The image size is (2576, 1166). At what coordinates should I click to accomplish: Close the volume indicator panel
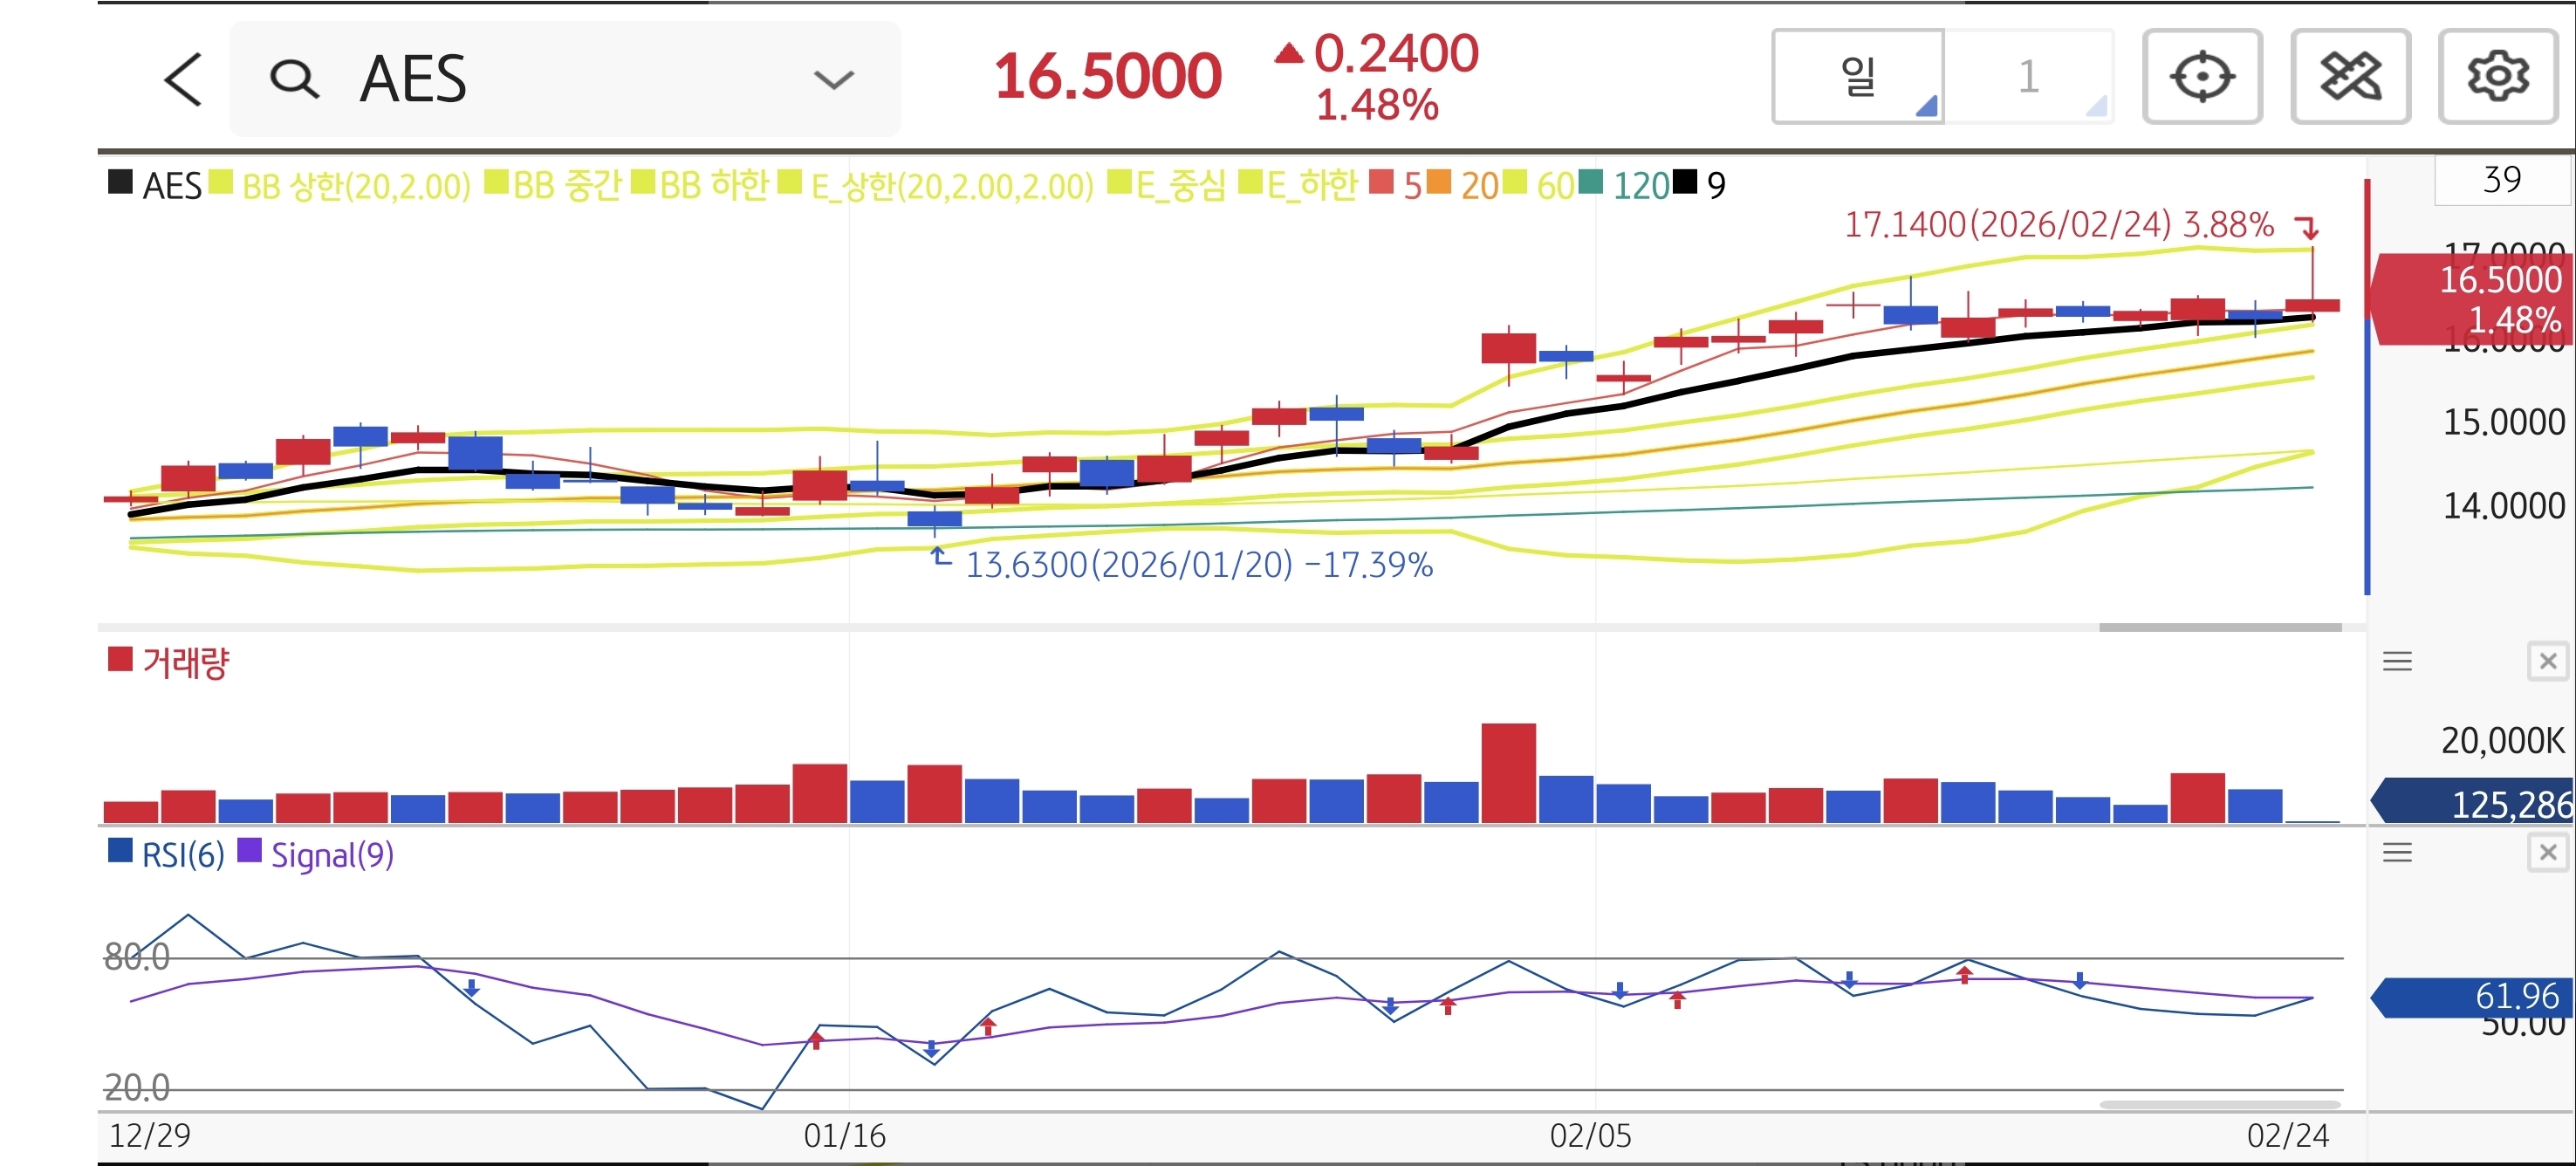point(2547,661)
